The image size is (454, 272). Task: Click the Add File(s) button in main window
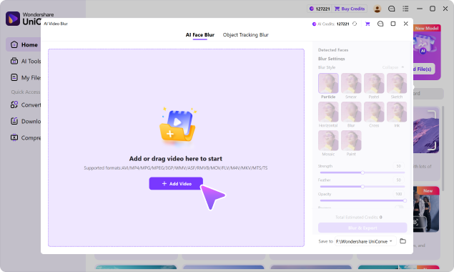point(423,69)
